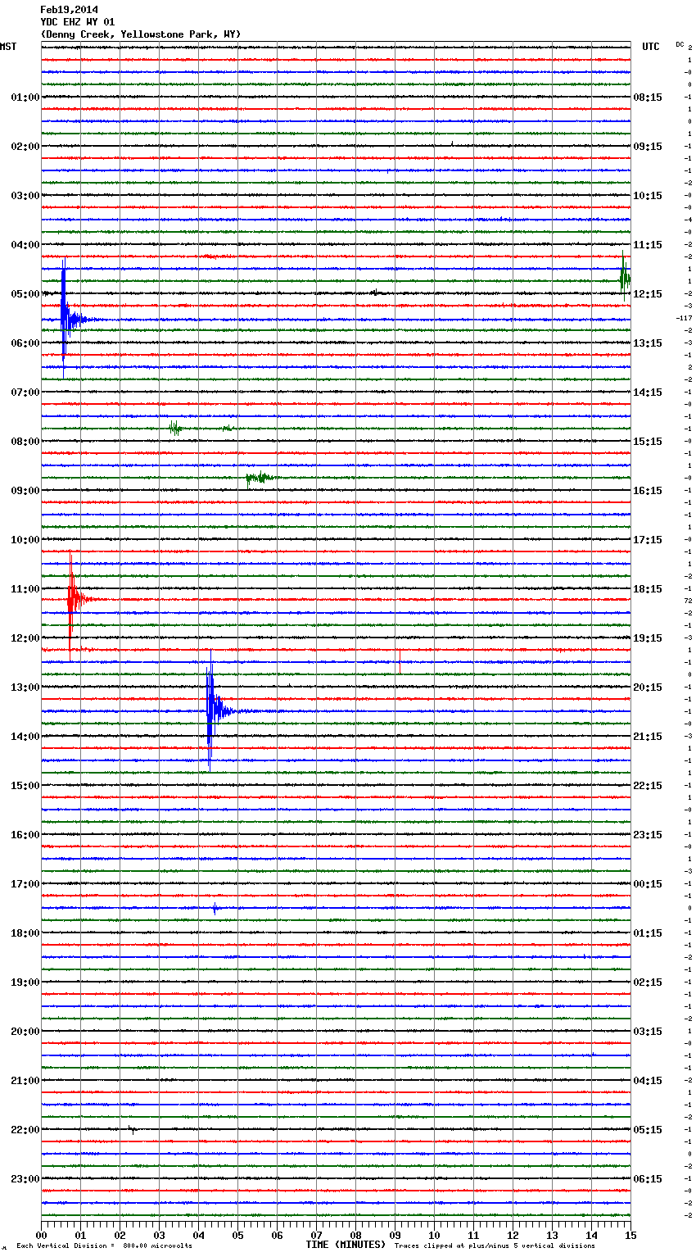Select the 08:00 MST time label

[x=25, y=442]
